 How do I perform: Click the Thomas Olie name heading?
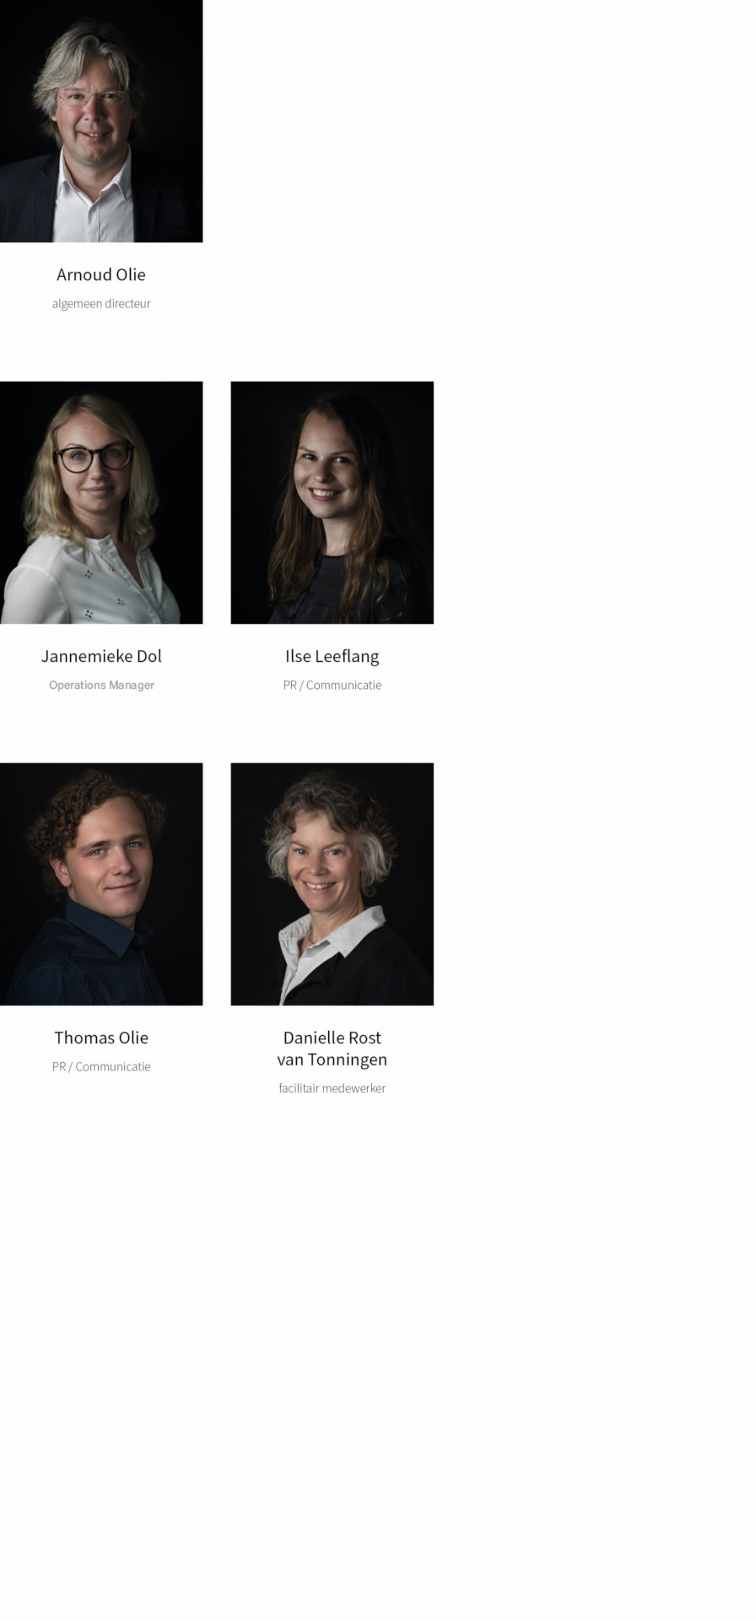click(101, 1038)
